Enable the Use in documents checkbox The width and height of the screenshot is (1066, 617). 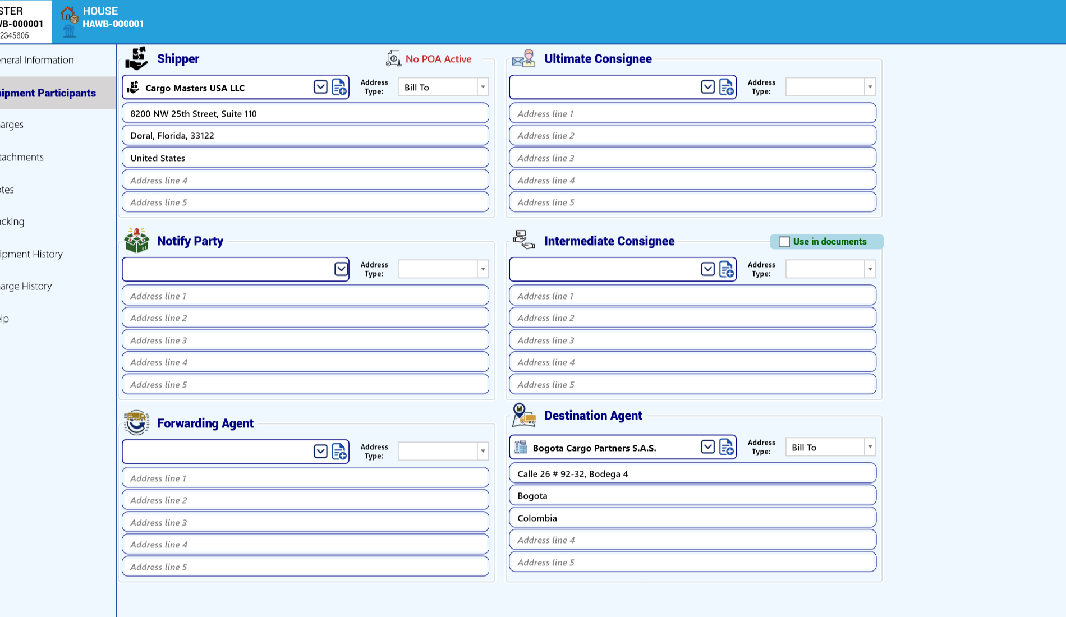784,242
